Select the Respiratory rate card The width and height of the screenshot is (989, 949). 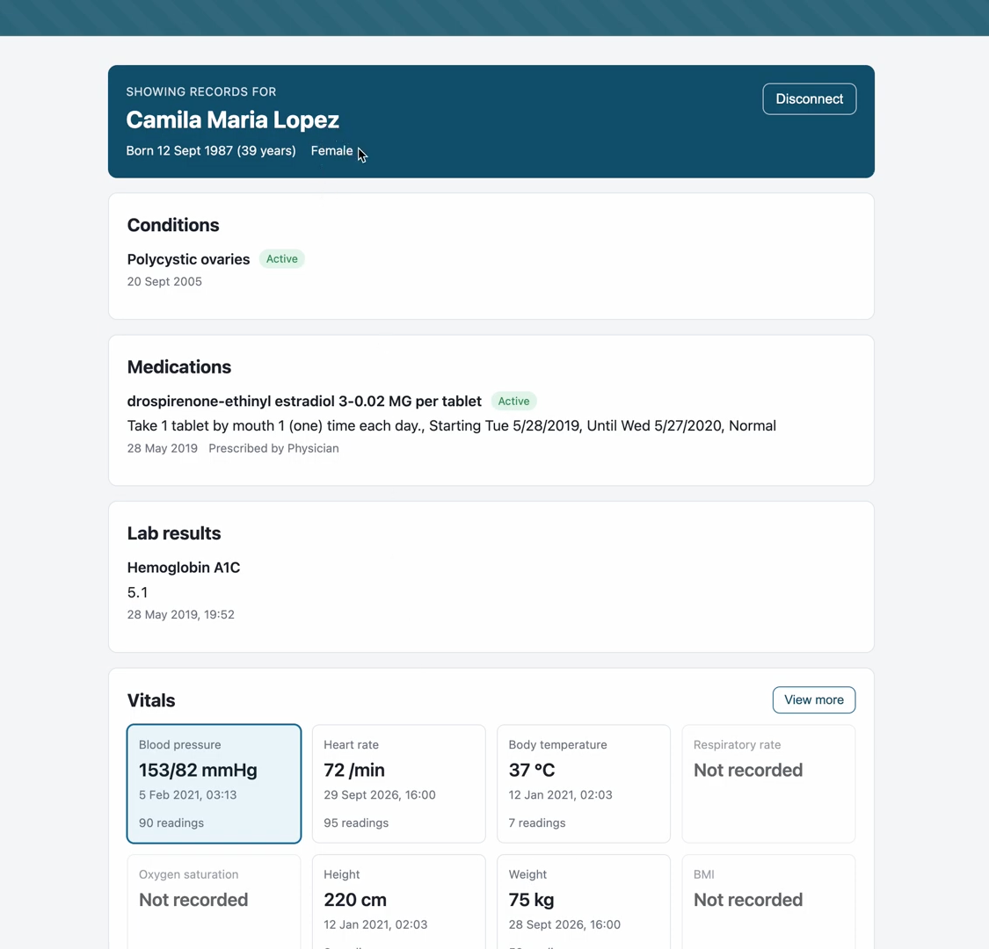pyautogui.click(x=768, y=784)
